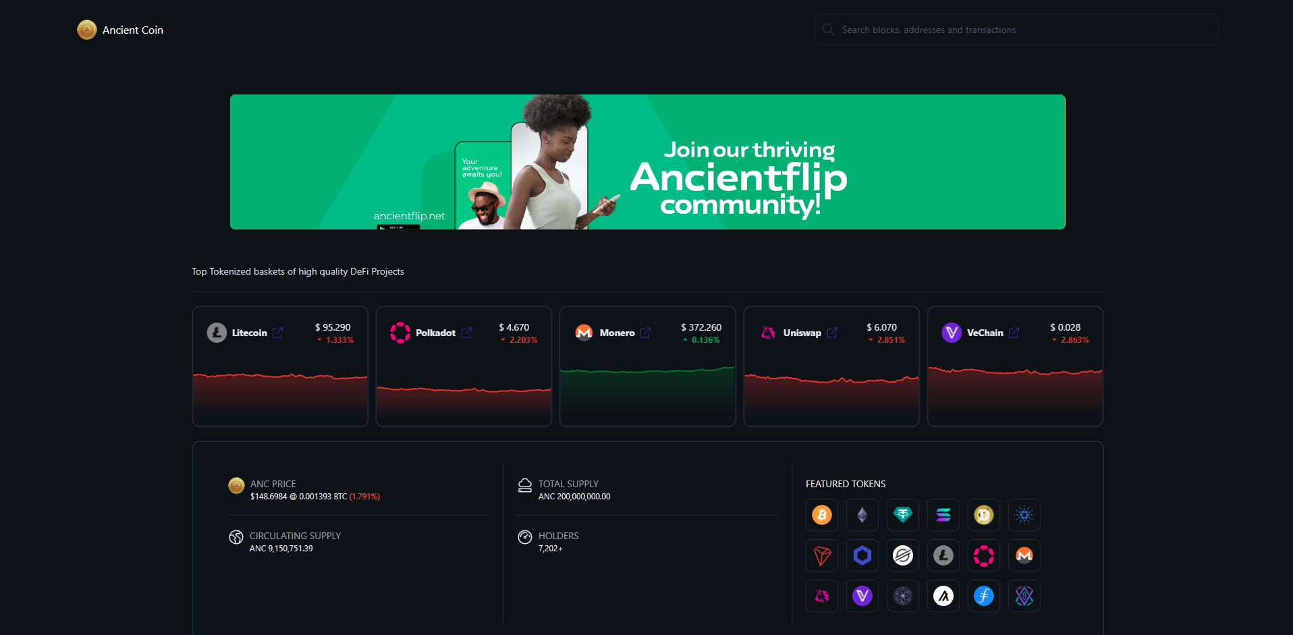Open the external link icon beside VeChain
Viewport: 1293px width, 635px height.
coord(1014,333)
